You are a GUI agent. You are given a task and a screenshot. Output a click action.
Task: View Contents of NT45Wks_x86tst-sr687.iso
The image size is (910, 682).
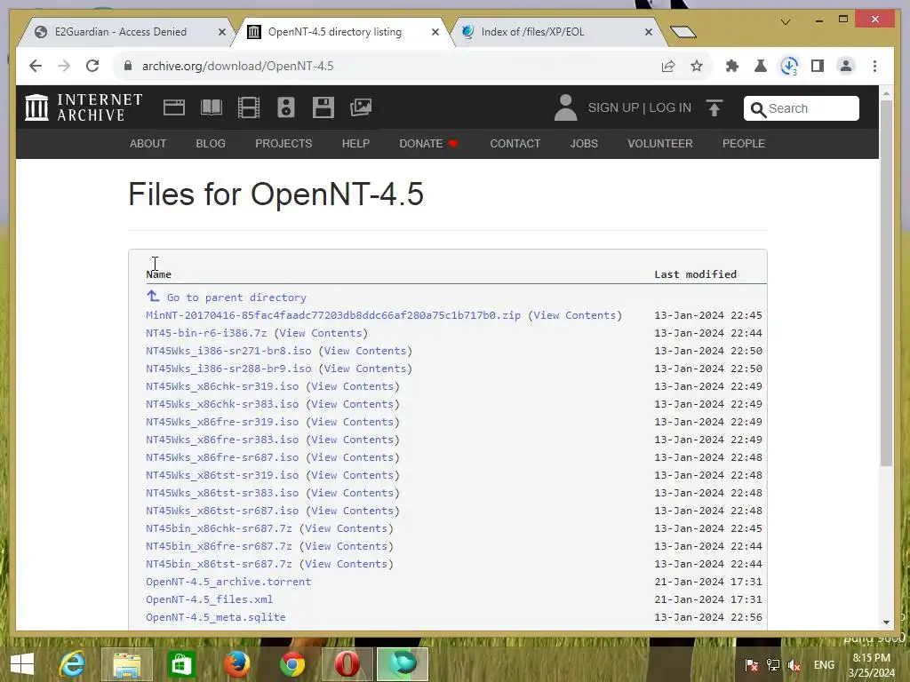(x=353, y=511)
